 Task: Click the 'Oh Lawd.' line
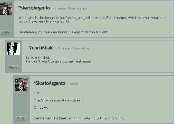tap(42, 107)
